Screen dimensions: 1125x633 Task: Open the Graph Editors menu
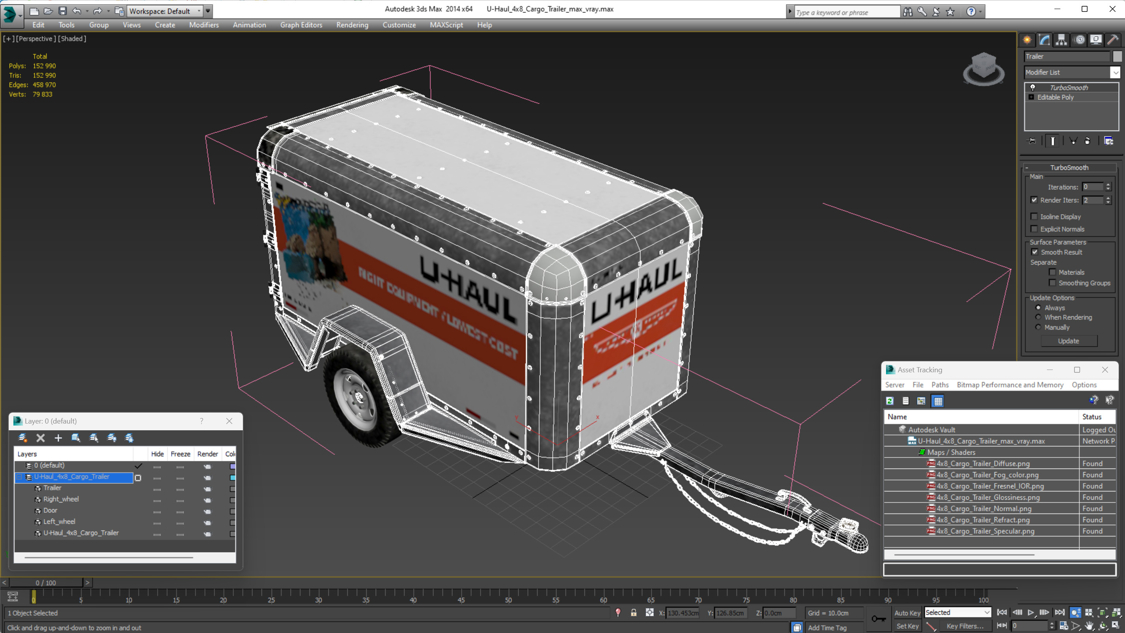click(301, 25)
